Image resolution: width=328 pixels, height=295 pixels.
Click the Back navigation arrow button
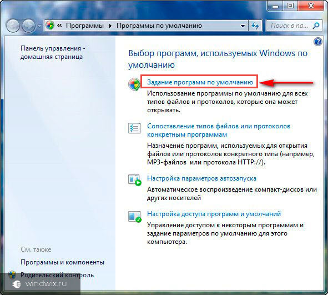click(13, 26)
